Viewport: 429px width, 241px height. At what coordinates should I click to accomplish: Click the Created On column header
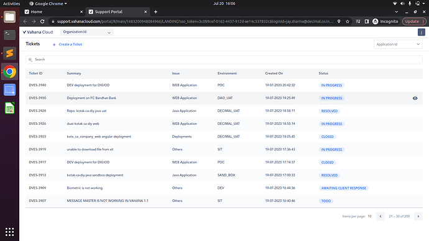pyautogui.click(x=274, y=73)
